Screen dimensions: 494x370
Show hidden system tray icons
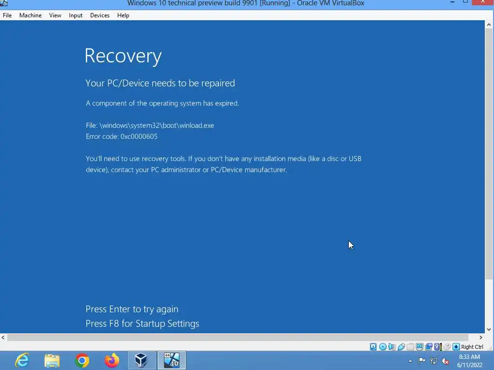pyautogui.click(x=410, y=361)
